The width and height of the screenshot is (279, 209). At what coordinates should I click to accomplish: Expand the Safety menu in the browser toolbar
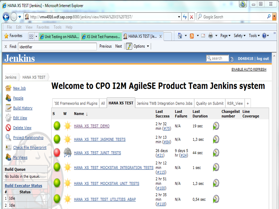click(239, 35)
